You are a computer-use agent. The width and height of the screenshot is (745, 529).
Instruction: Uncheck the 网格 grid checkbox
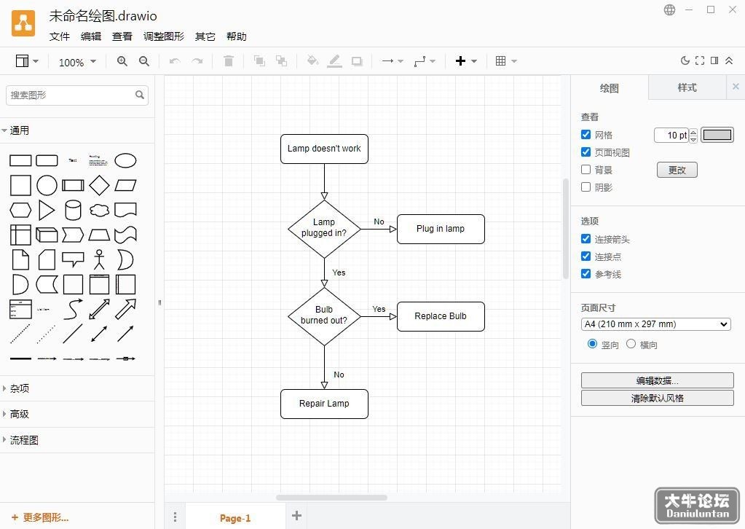pyautogui.click(x=586, y=135)
